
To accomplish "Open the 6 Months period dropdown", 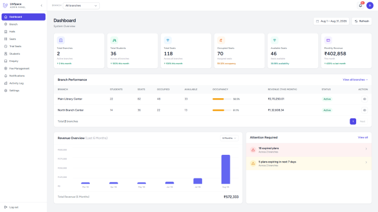I will click(229, 138).
